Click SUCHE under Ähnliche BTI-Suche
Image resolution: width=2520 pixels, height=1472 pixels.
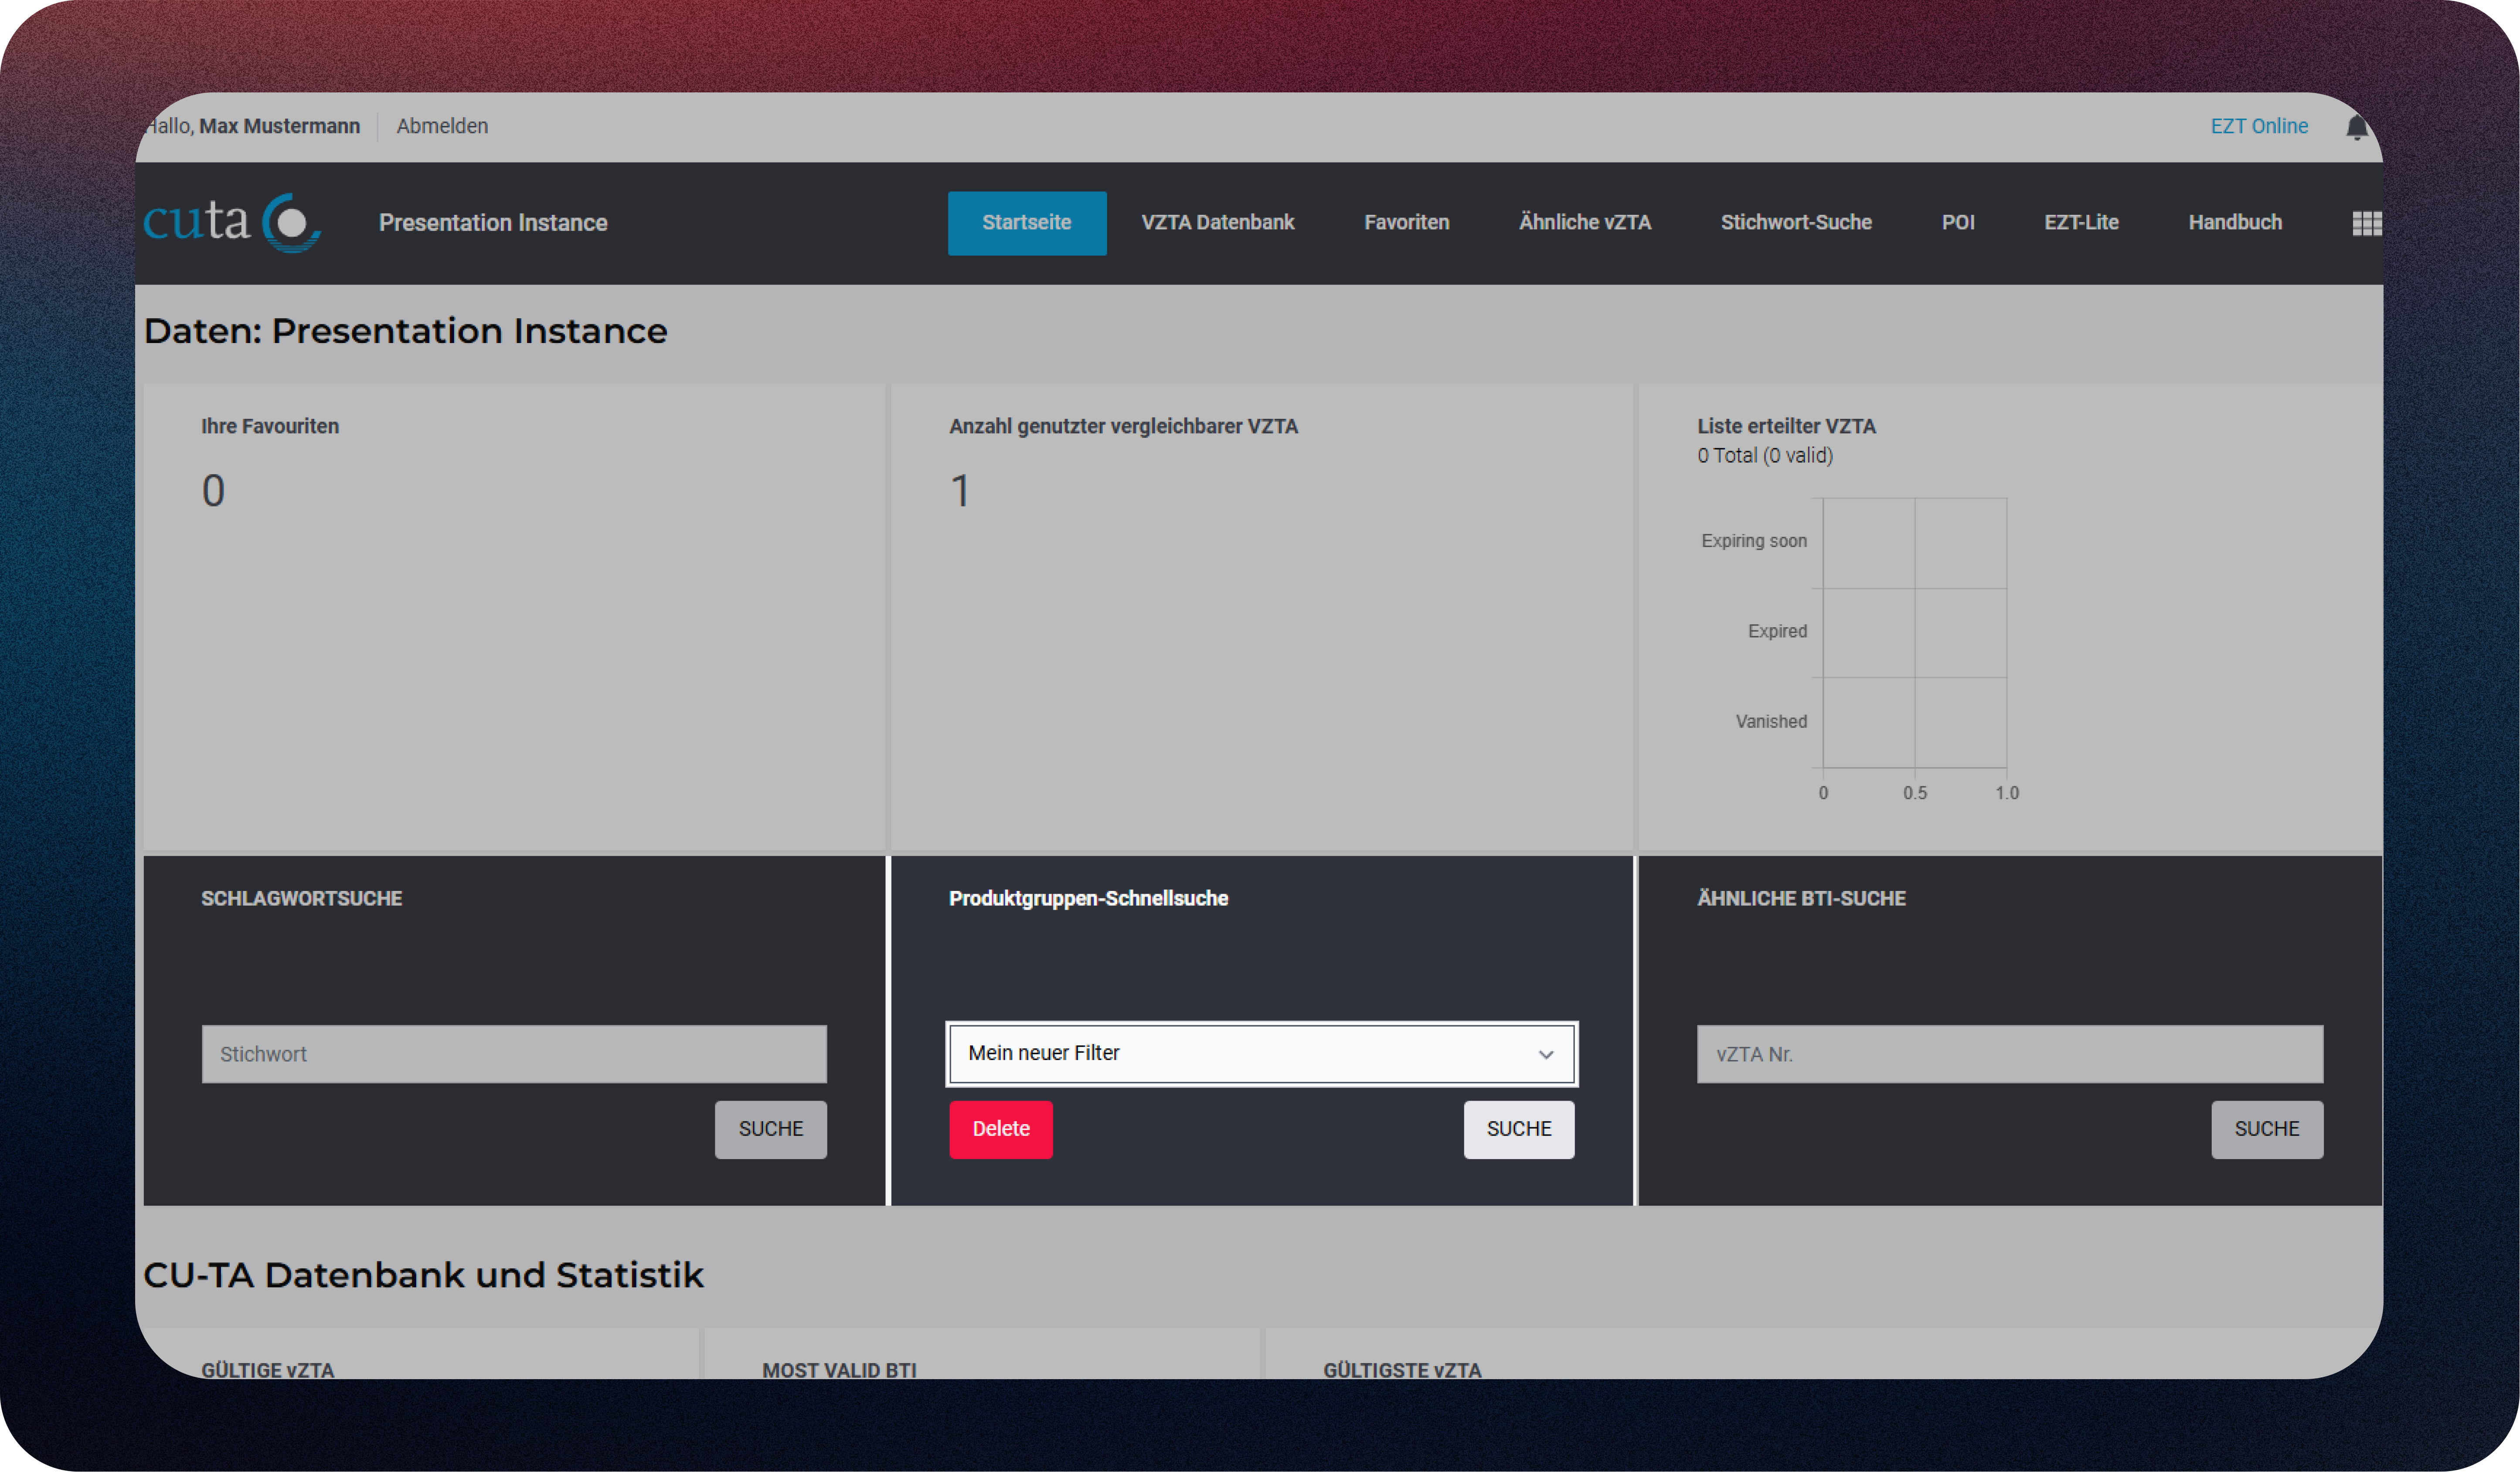coord(2266,1129)
